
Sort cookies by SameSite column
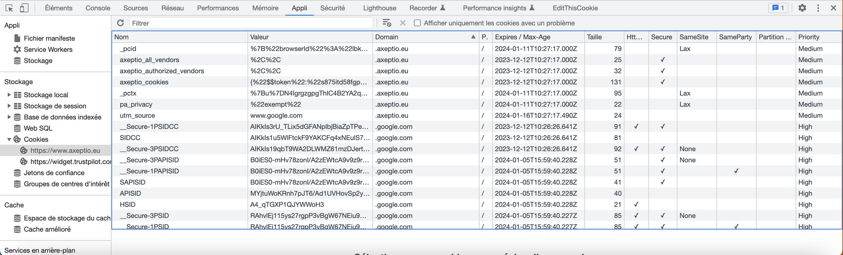[x=697, y=37]
